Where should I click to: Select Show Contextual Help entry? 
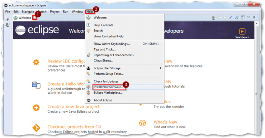[x=109, y=36]
